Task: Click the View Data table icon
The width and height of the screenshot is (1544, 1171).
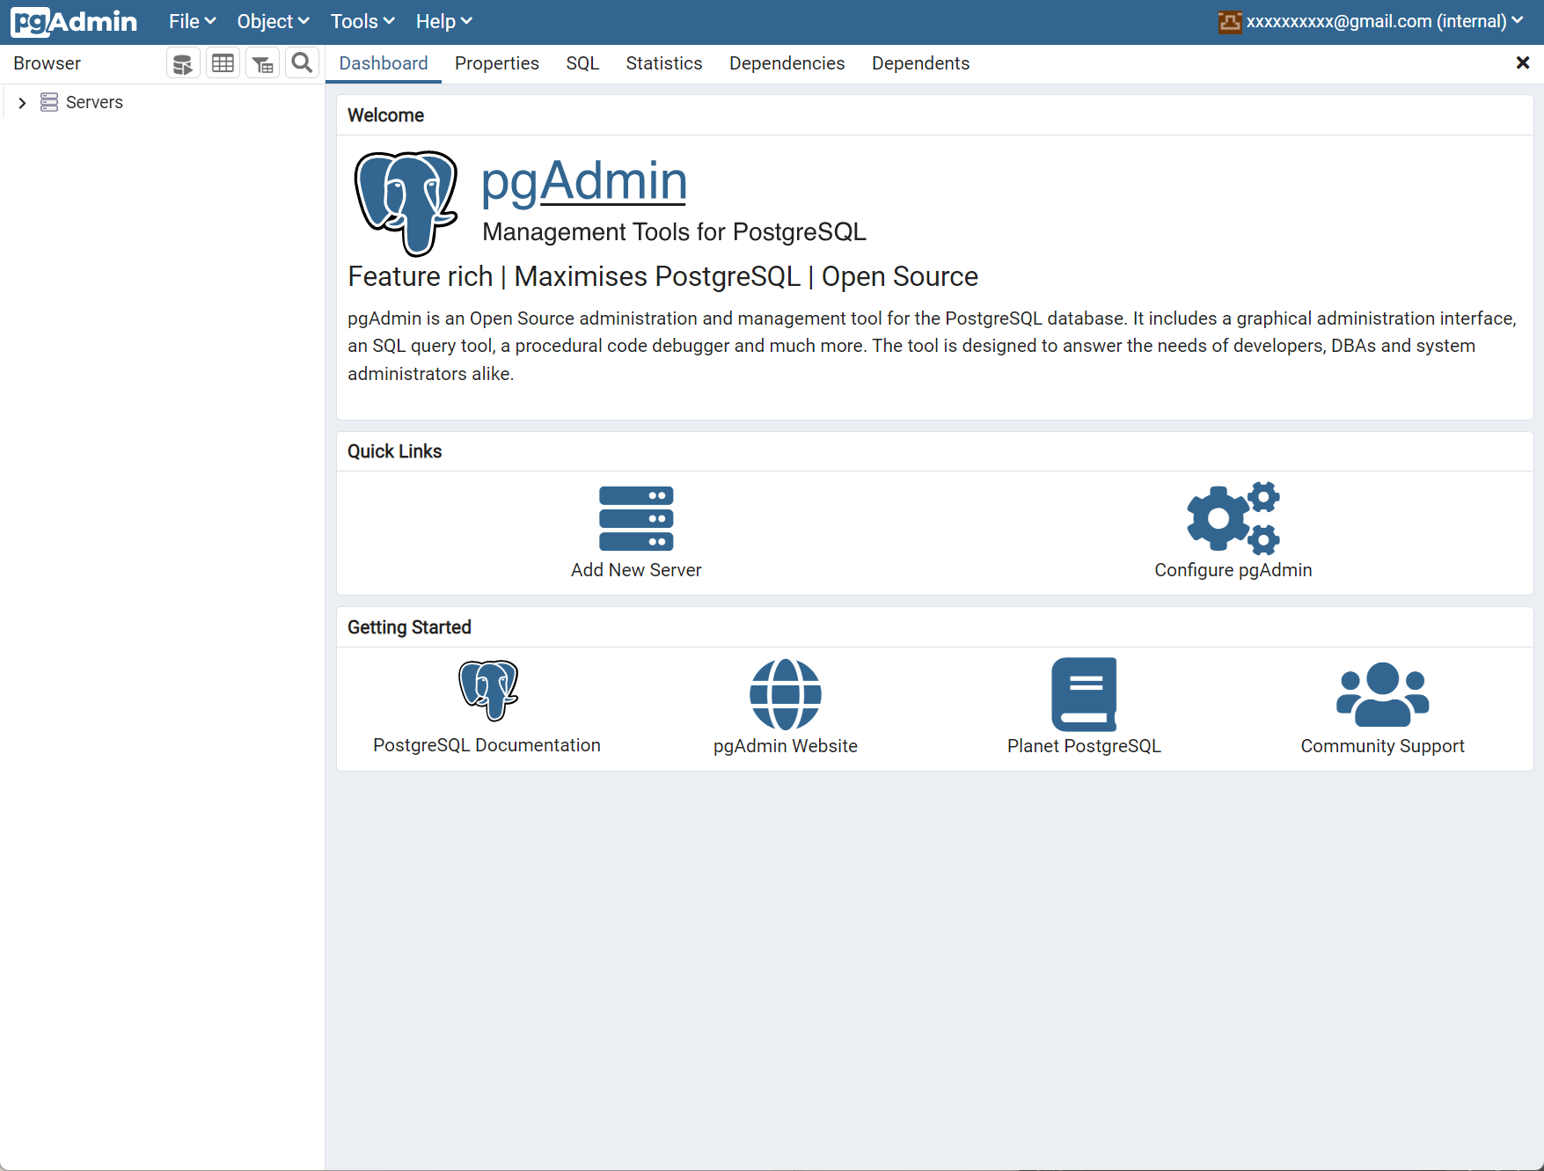Action: tap(223, 63)
